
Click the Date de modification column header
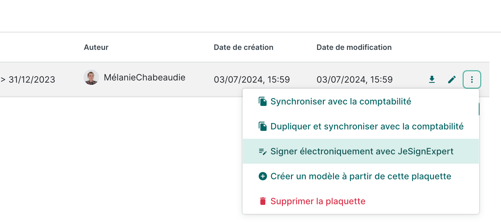pyautogui.click(x=354, y=47)
